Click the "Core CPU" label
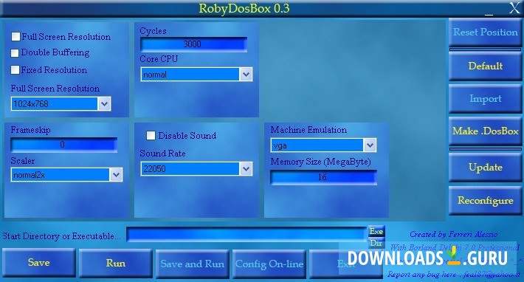The width and height of the screenshot is (524, 282). pos(159,59)
